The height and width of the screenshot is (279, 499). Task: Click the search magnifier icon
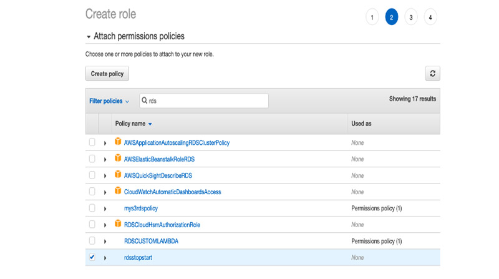(x=144, y=100)
